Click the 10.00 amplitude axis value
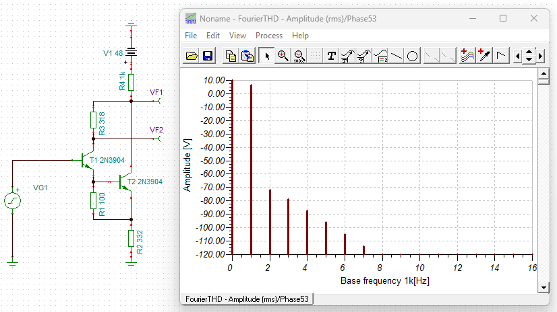Image resolution: width=557 pixels, height=312 pixels. coord(214,81)
